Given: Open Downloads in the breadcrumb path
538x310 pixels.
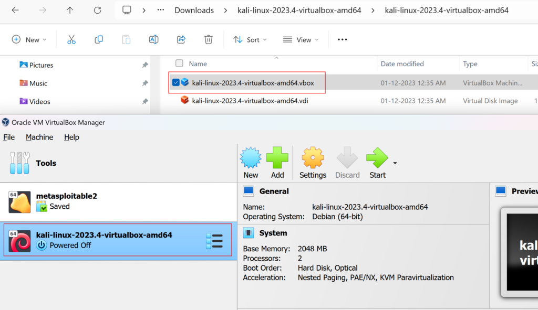Looking at the screenshot, I should 194,10.
